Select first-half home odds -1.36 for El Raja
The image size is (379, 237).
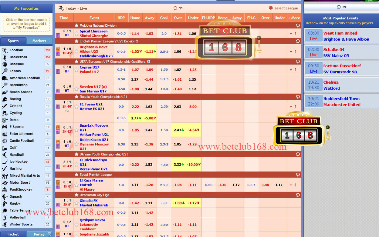222,185
